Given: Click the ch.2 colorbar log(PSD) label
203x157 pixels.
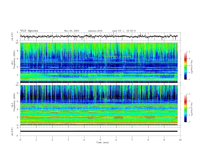Looking at the screenshot, I should [192, 109].
